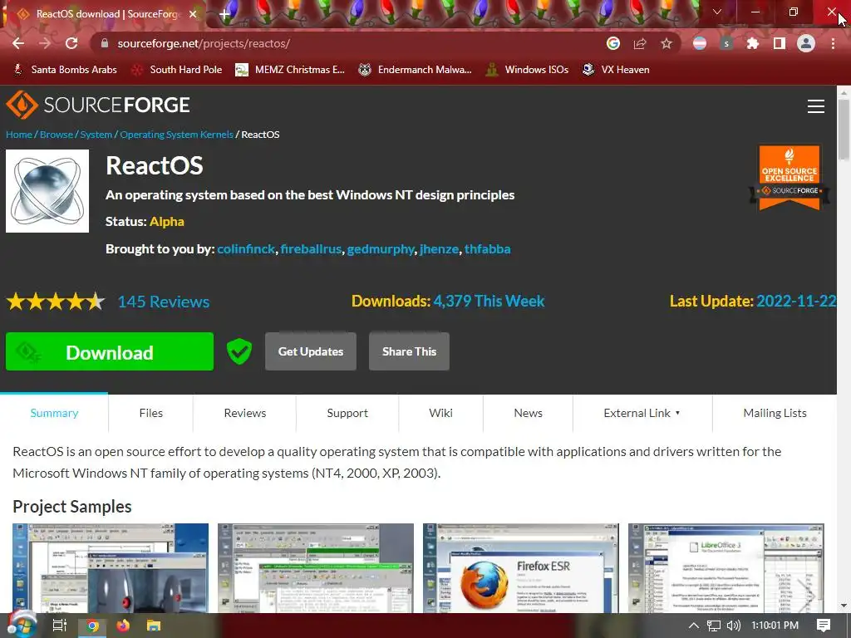Bookmark this page with star icon
This screenshot has width=851, height=638.
click(x=667, y=43)
